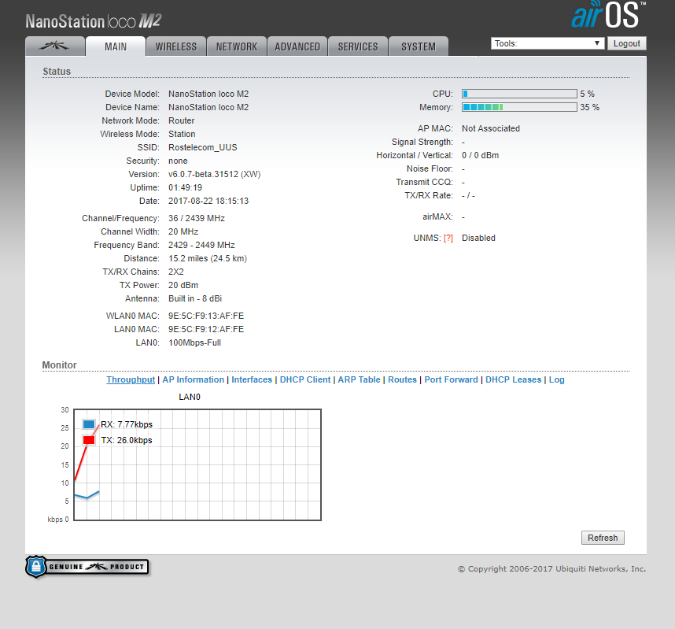Click the version v6.0.7-beta.31512 (XW)
The width and height of the screenshot is (675, 629).
(215, 174)
